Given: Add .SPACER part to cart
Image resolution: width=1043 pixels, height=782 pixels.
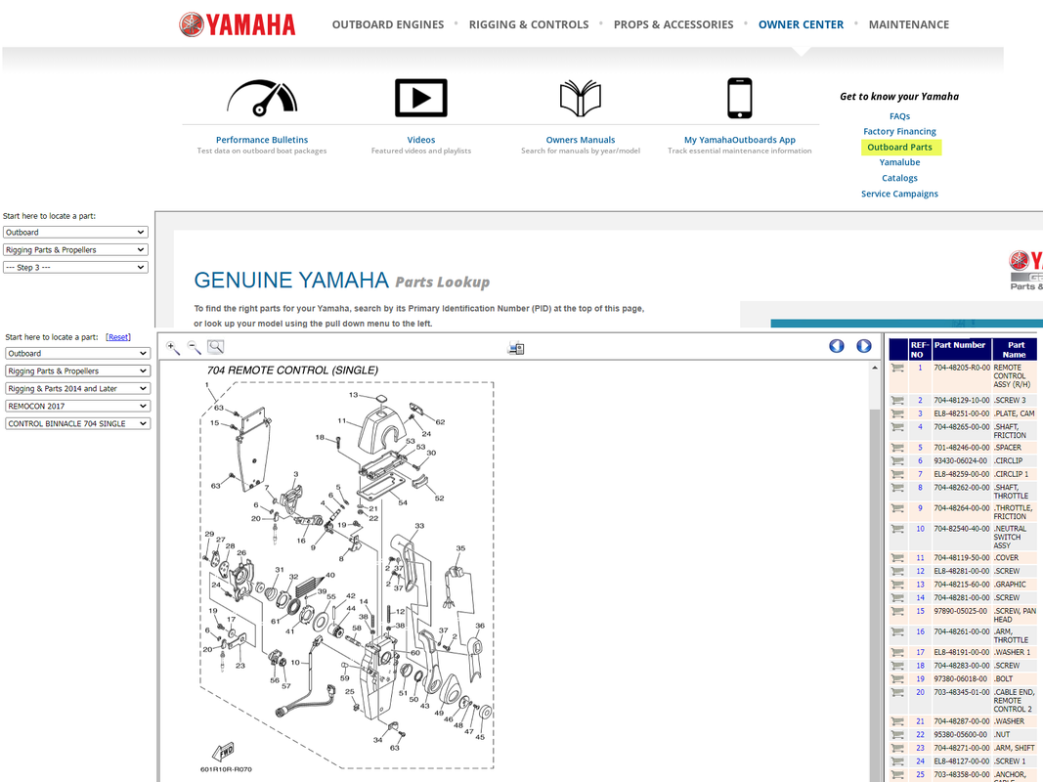Looking at the screenshot, I should point(898,448).
